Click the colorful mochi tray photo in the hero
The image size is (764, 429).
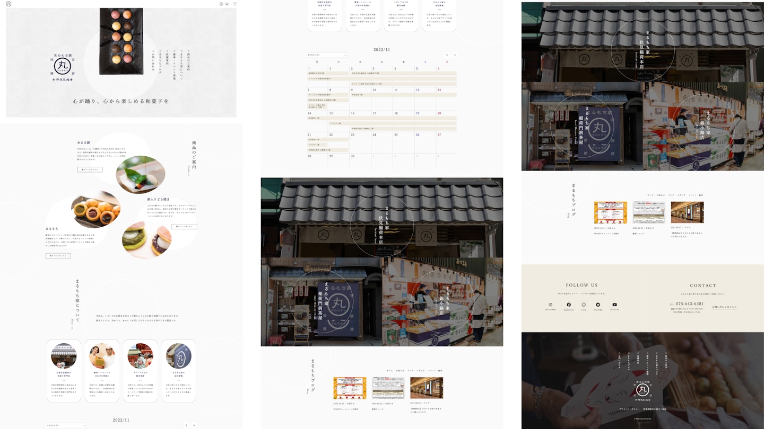121,41
